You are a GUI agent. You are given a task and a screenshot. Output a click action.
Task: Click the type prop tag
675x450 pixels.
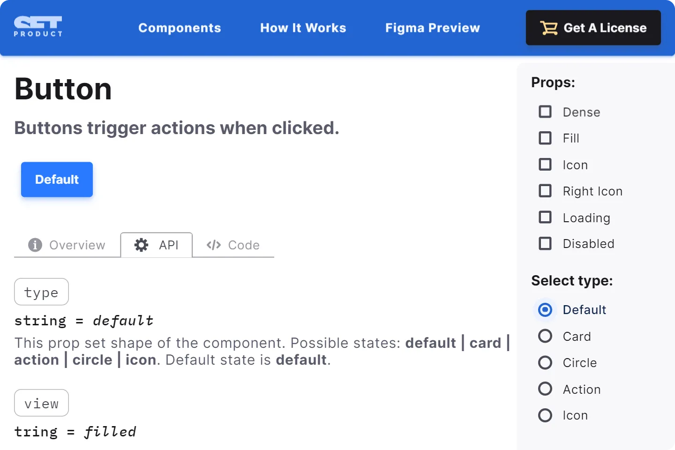(41, 292)
